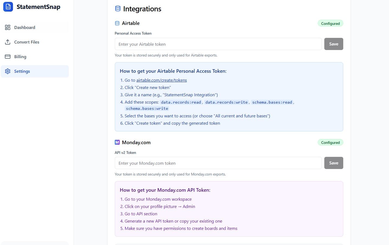
Task: Click the data.records:read scope code
Action: tap(181, 102)
